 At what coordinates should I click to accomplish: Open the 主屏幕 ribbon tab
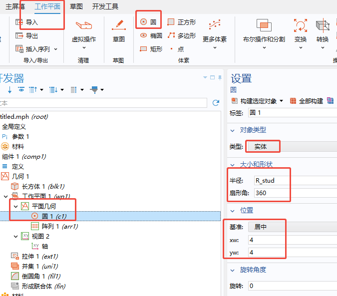point(15,6)
